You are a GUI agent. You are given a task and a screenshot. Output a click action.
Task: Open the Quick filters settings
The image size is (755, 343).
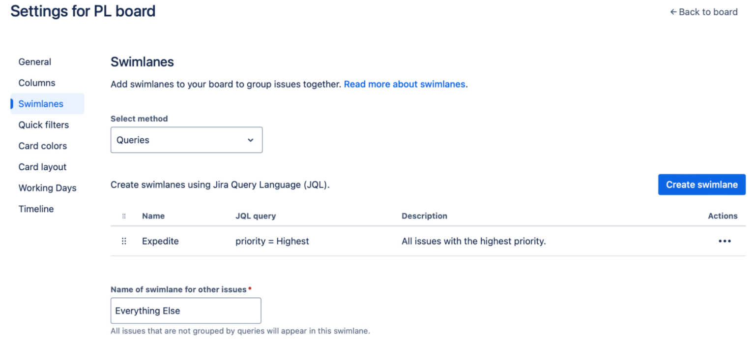pyautogui.click(x=44, y=125)
